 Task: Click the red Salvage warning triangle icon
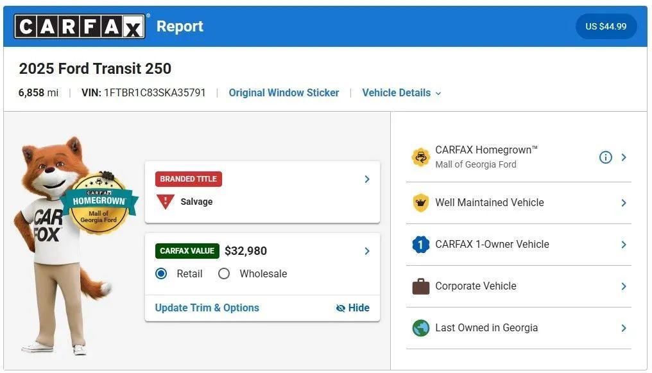[165, 202]
